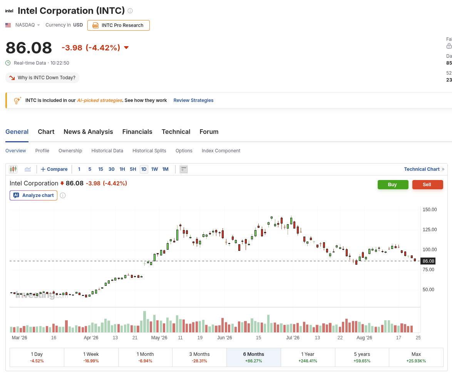
Task: Click the red Sell button
Action: [427, 185]
